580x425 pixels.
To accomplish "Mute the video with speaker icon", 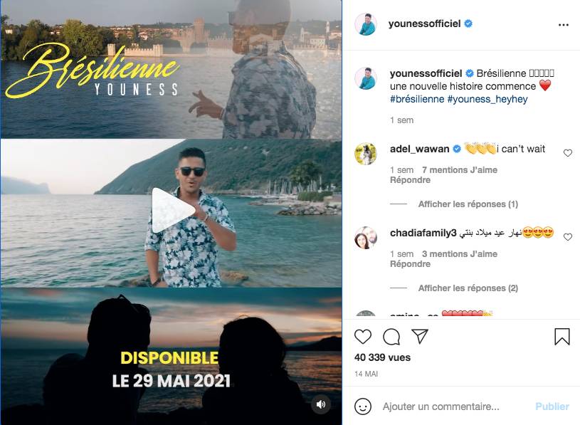I will tap(321, 404).
